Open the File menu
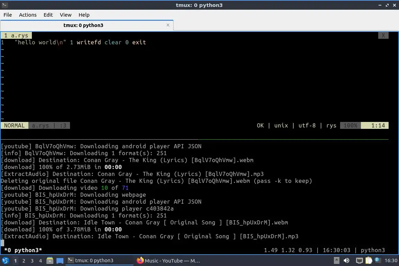The height and width of the screenshot is (266, 399). coord(8,15)
